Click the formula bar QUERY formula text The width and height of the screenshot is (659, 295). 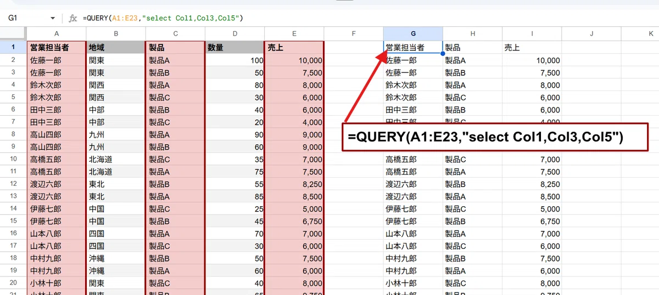(163, 18)
